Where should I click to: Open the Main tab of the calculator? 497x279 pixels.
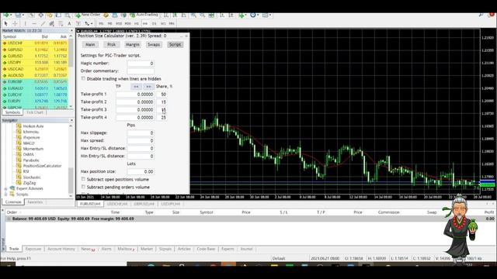click(90, 45)
